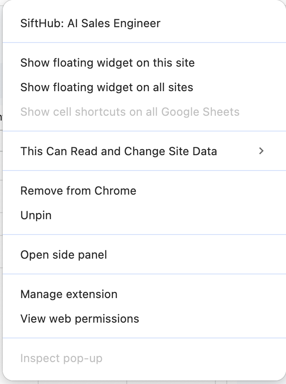Expand the site data submenu chevron arrow
The image size is (286, 384).
(x=261, y=151)
